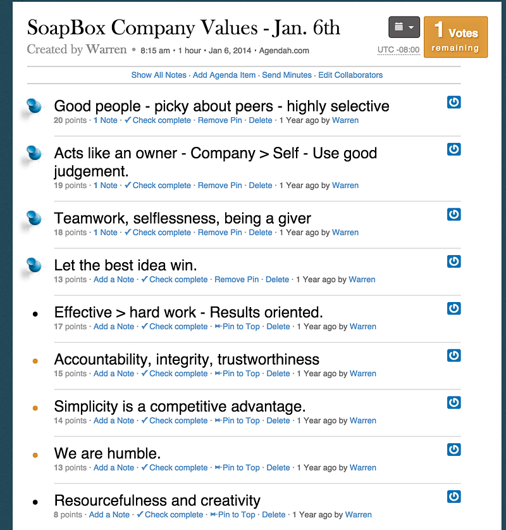The height and width of the screenshot is (530, 506).
Task: Click orange bullet next to Accountability item
Action: pos(35,362)
